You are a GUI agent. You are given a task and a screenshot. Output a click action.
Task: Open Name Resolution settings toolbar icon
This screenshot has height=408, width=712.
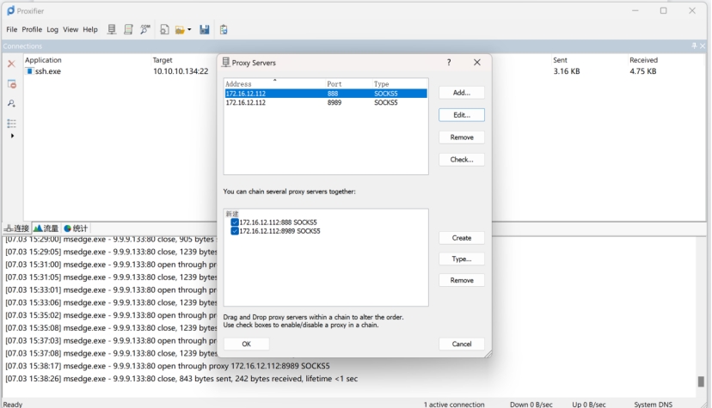click(x=145, y=29)
